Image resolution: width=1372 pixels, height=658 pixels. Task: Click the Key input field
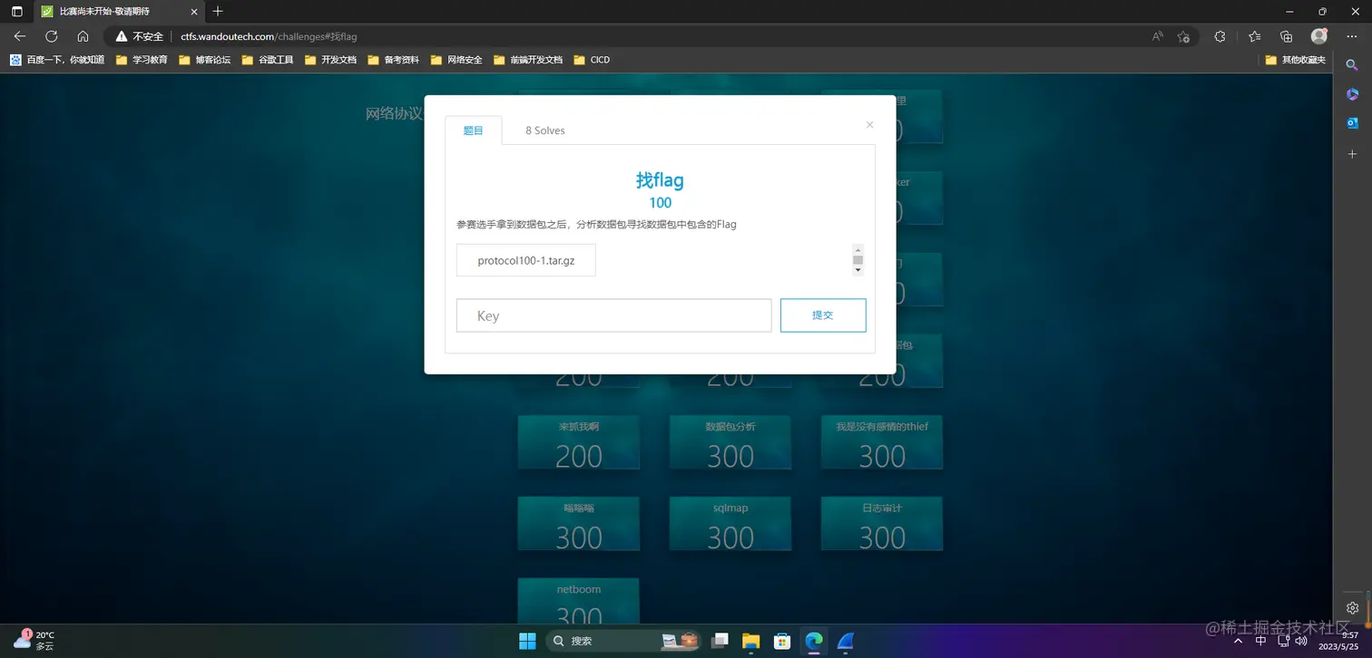click(613, 314)
